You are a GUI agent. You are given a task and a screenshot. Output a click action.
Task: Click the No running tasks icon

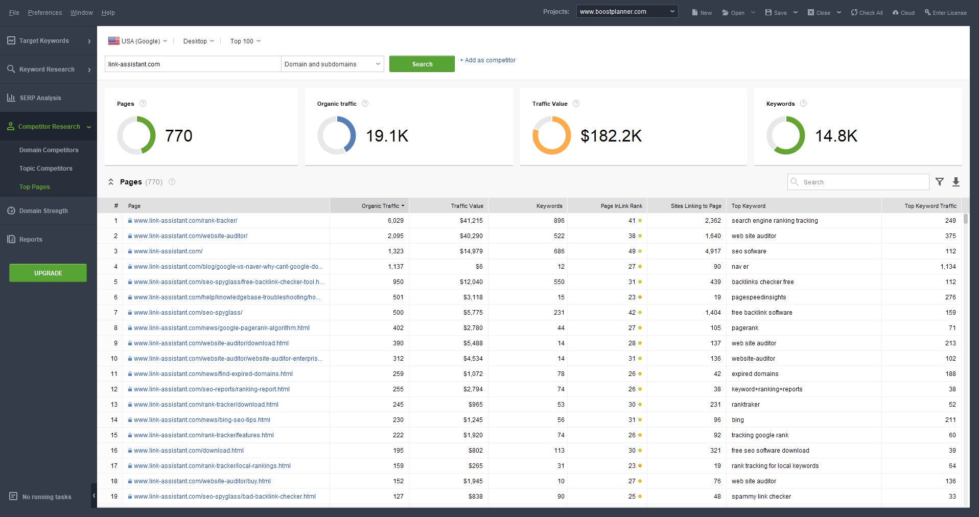(x=13, y=496)
